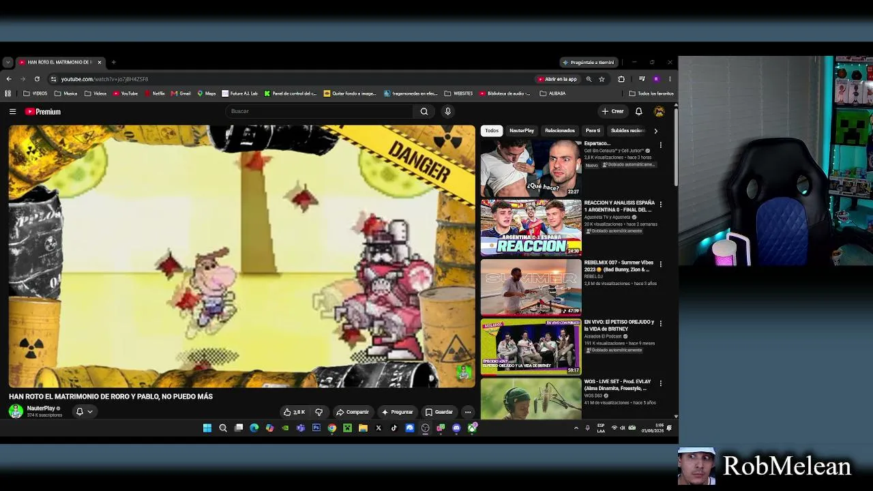Open the Chrome apps grid in bookmarks bar

pos(8,93)
